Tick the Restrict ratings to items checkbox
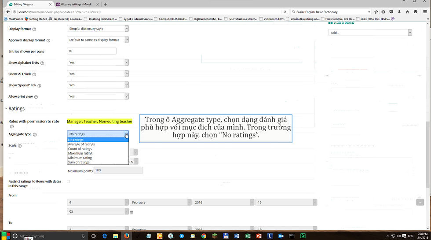The image size is (431, 240). (x=69, y=181)
